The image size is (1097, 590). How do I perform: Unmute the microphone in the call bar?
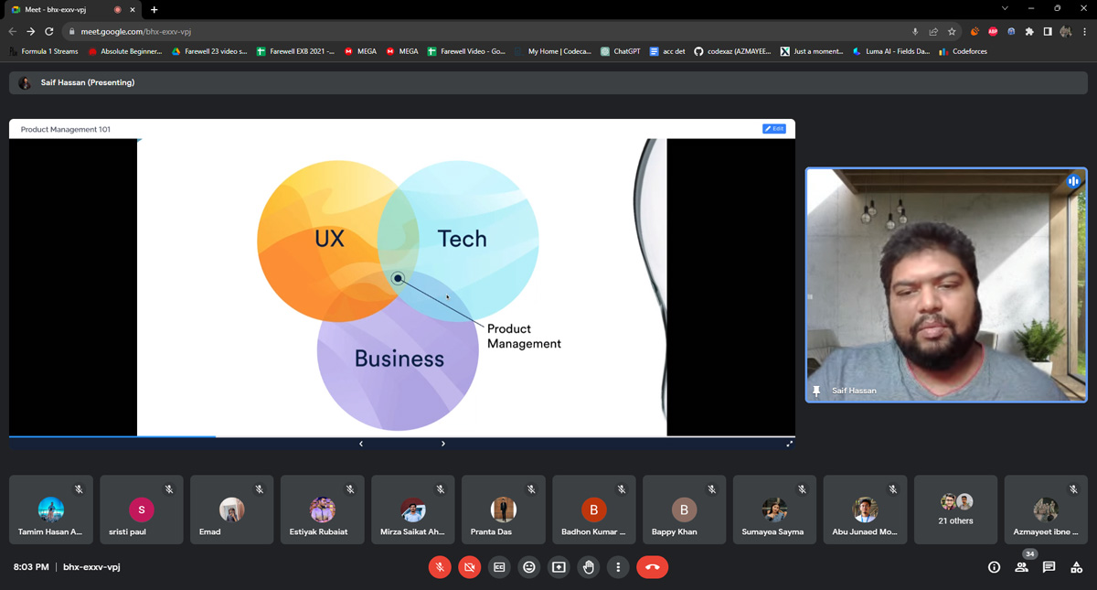click(440, 567)
